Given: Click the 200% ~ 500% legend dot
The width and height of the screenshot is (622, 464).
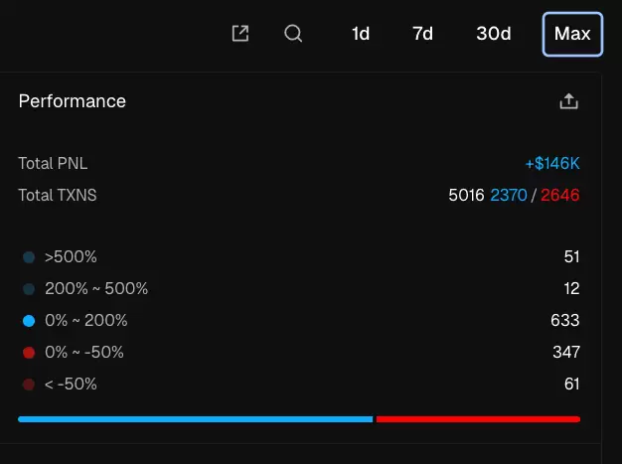Looking at the screenshot, I should [x=29, y=289].
